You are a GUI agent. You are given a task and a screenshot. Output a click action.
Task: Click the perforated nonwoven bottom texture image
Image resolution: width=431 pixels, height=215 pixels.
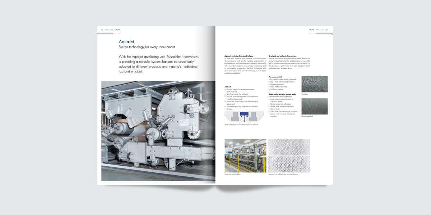(x=289, y=164)
